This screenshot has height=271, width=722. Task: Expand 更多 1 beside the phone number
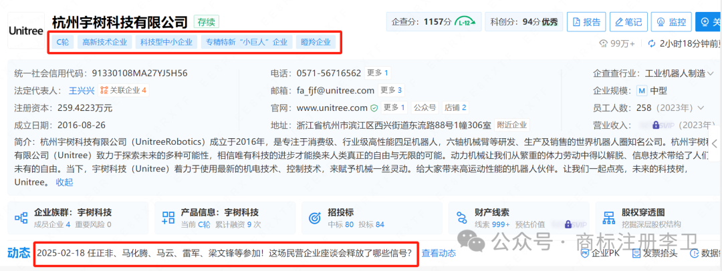click(378, 73)
